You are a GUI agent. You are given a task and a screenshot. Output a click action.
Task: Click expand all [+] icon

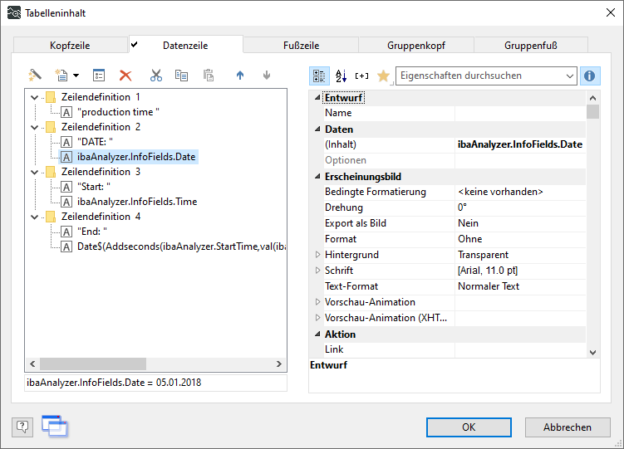pos(361,76)
